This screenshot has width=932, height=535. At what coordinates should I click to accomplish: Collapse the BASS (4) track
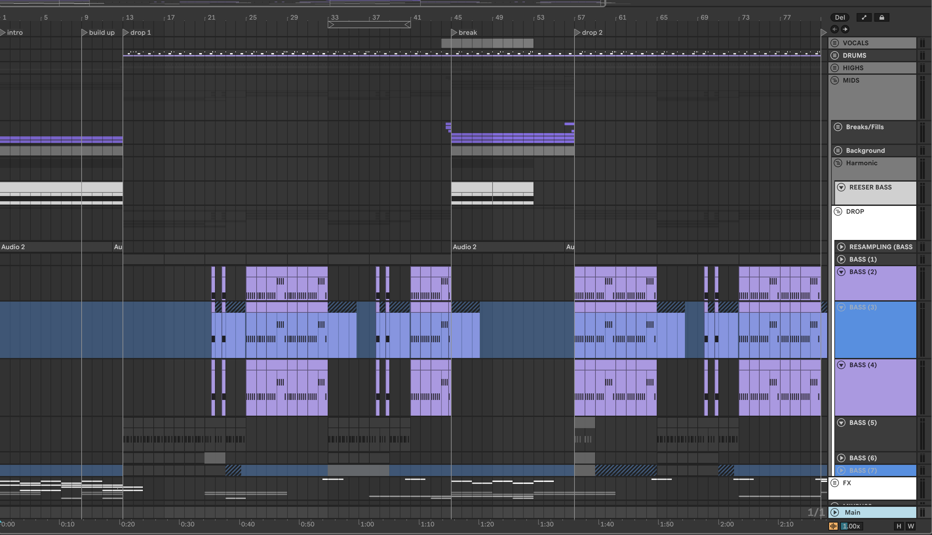[x=841, y=365]
